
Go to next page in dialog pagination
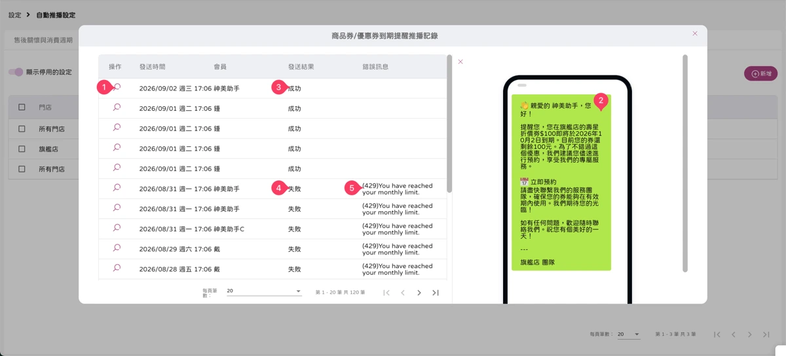[419, 292]
